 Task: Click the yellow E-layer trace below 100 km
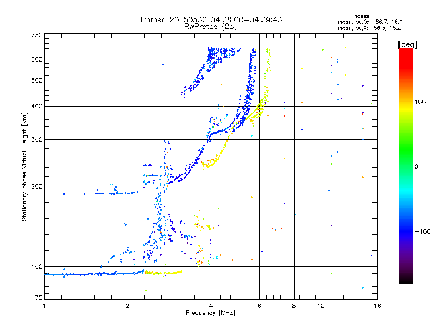[164, 273]
